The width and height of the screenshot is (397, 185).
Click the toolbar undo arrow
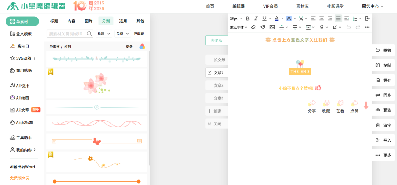click(x=348, y=27)
